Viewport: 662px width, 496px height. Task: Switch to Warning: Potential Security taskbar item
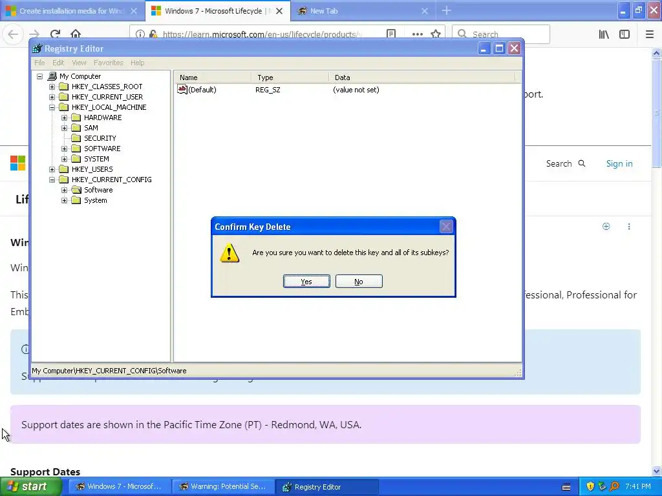[x=223, y=487]
